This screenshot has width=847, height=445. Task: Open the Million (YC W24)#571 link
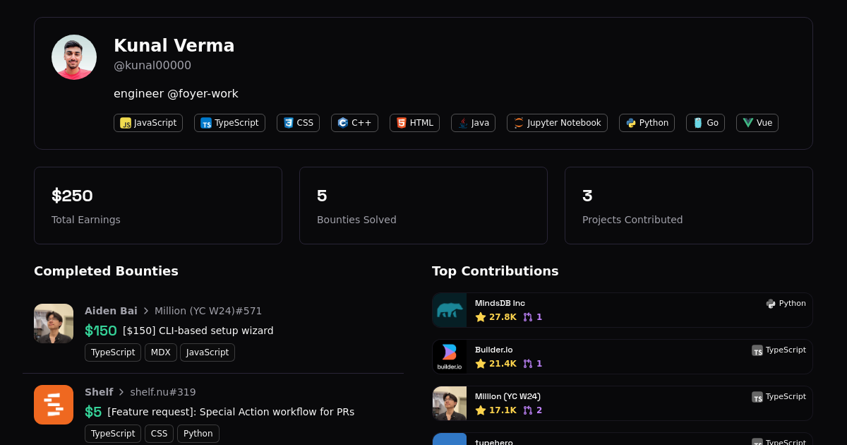point(208,311)
